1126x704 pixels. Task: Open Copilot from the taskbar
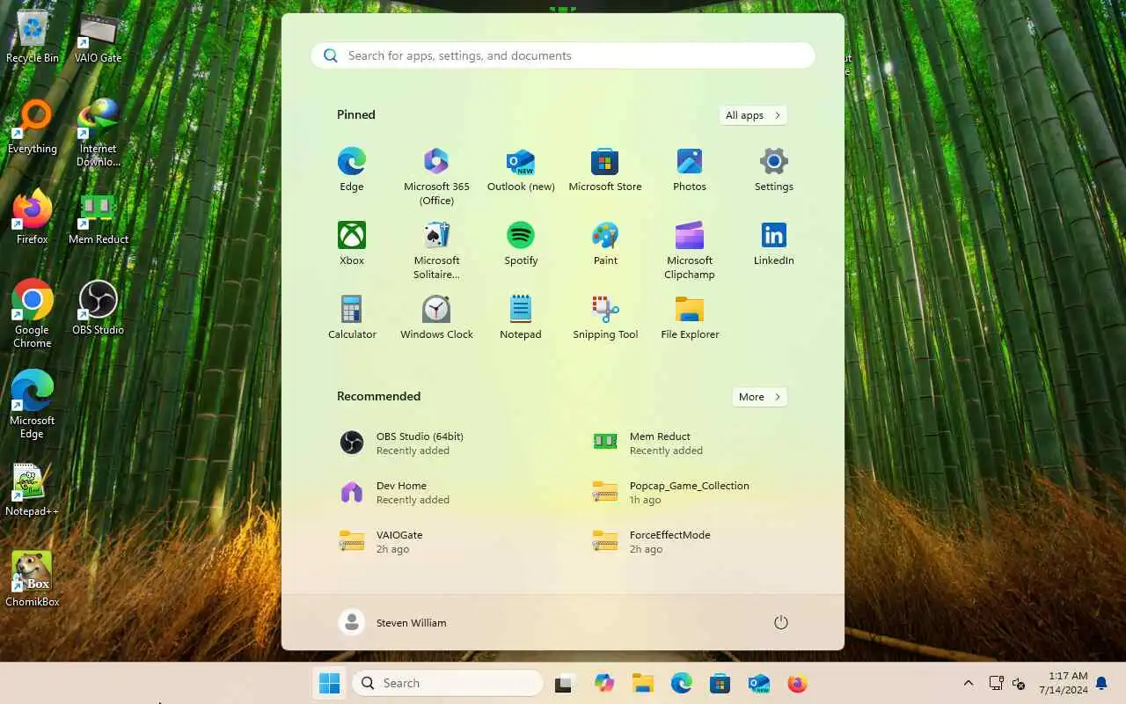coord(603,683)
